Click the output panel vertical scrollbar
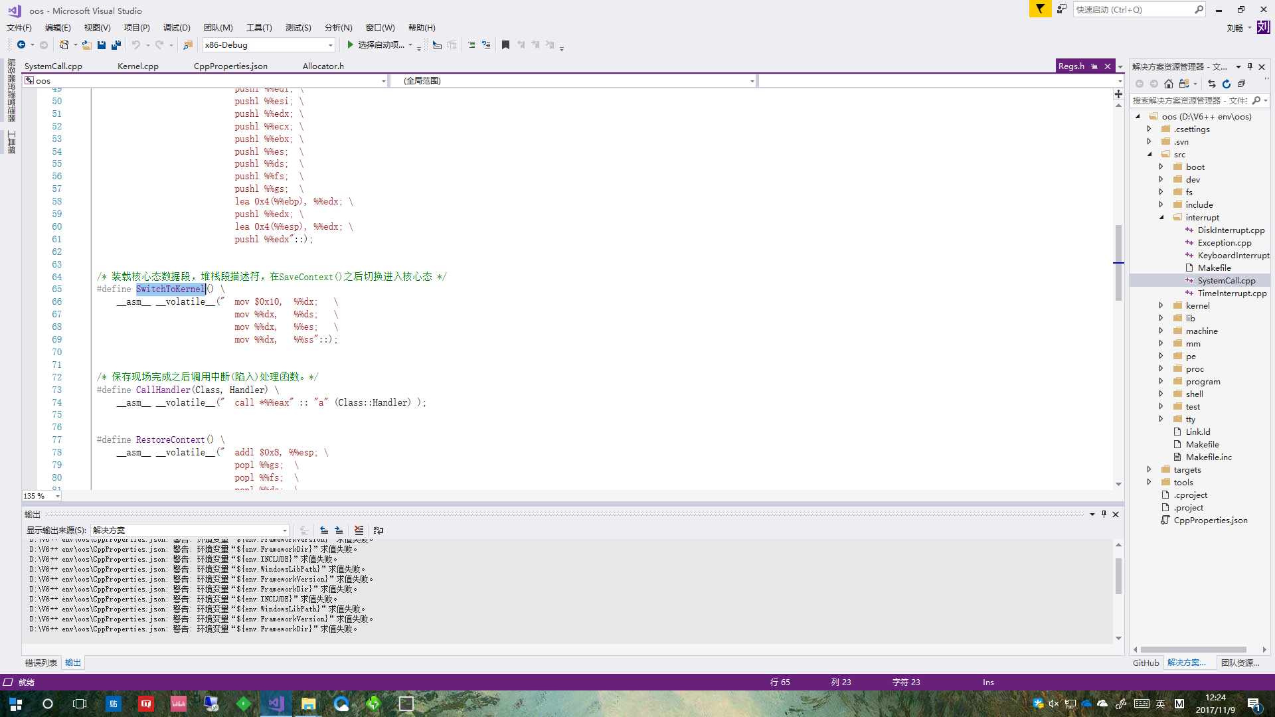1275x717 pixels. point(1118,576)
